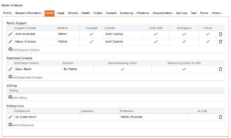Click Add Professional
Viewport: 231px width, 138px height.
[21, 125]
